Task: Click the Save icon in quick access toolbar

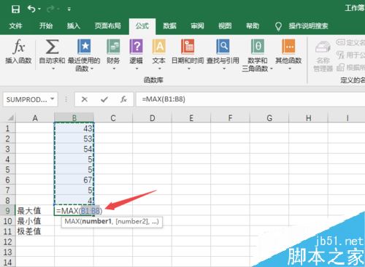Action: [x=15, y=9]
